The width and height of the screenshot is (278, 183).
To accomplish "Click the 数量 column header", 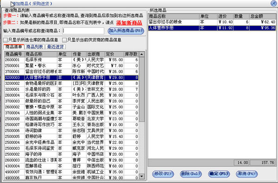I will tap(241, 16).
